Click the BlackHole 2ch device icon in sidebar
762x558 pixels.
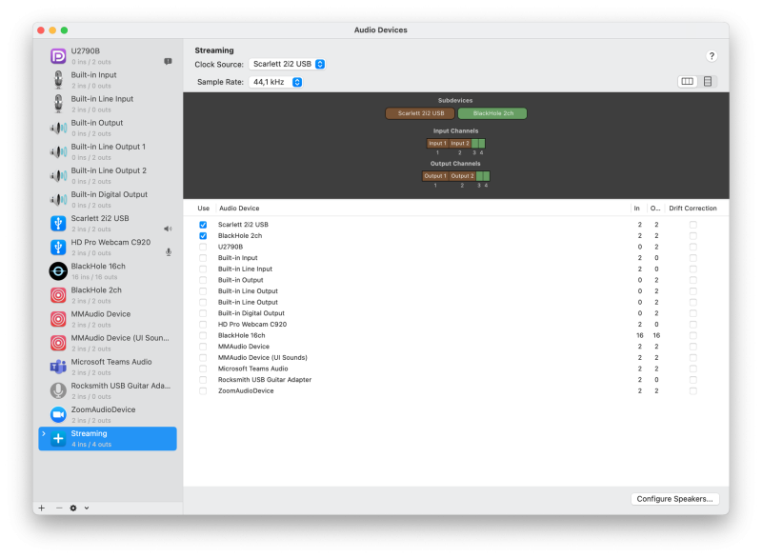tap(58, 295)
